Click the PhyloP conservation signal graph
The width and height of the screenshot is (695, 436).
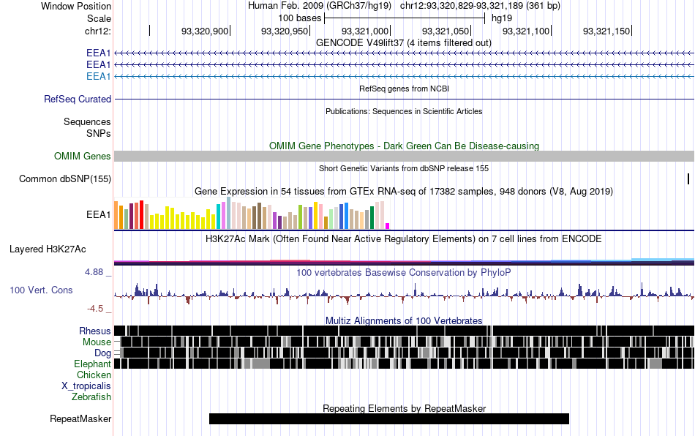[x=404, y=293]
